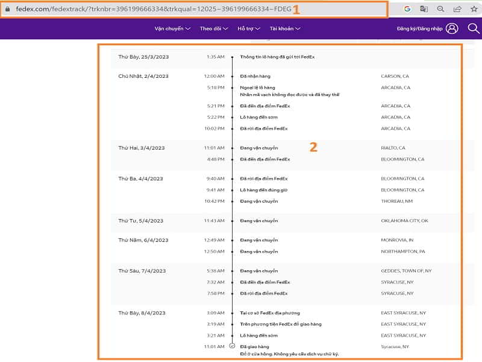Click timeline dot at 1:35 AM entry
482x362 pixels.
pyautogui.click(x=232, y=57)
